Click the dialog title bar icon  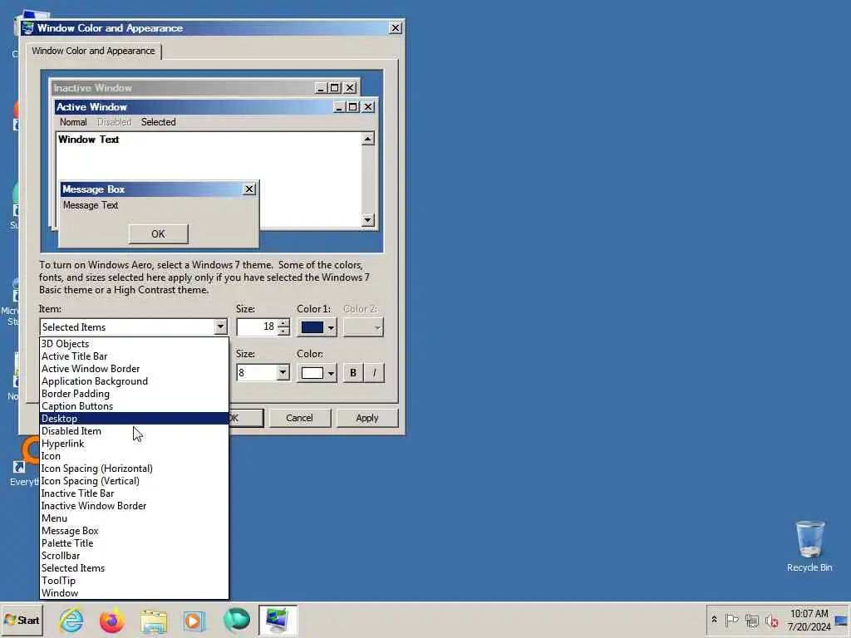tap(27, 27)
